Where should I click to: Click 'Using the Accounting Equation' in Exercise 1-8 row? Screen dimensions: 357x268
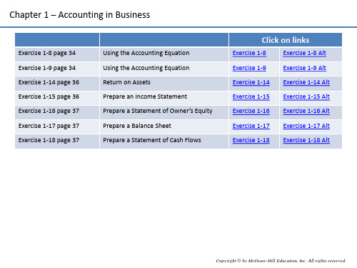(146, 53)
